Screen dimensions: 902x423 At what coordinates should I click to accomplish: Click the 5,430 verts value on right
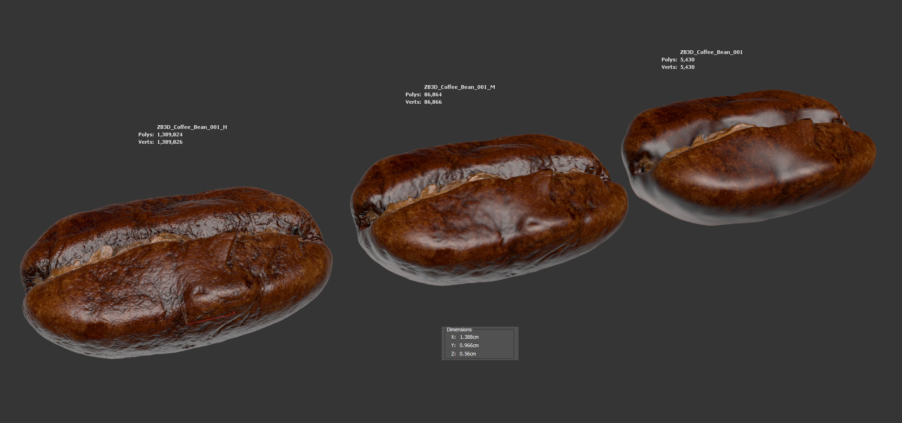pos(687,67)
